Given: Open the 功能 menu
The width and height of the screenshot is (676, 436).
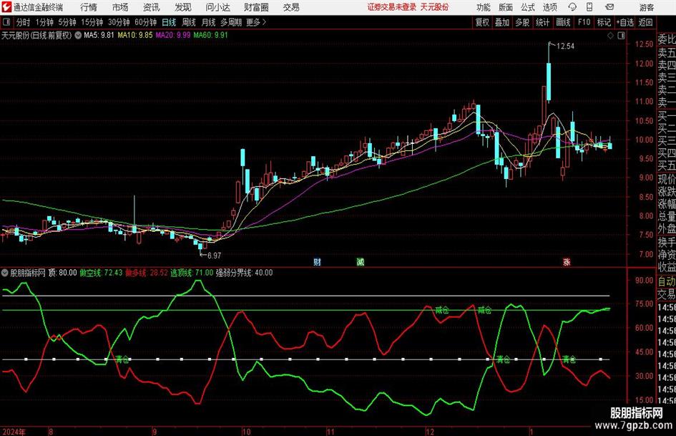Looking at the screenshot, I should (484, 7).
